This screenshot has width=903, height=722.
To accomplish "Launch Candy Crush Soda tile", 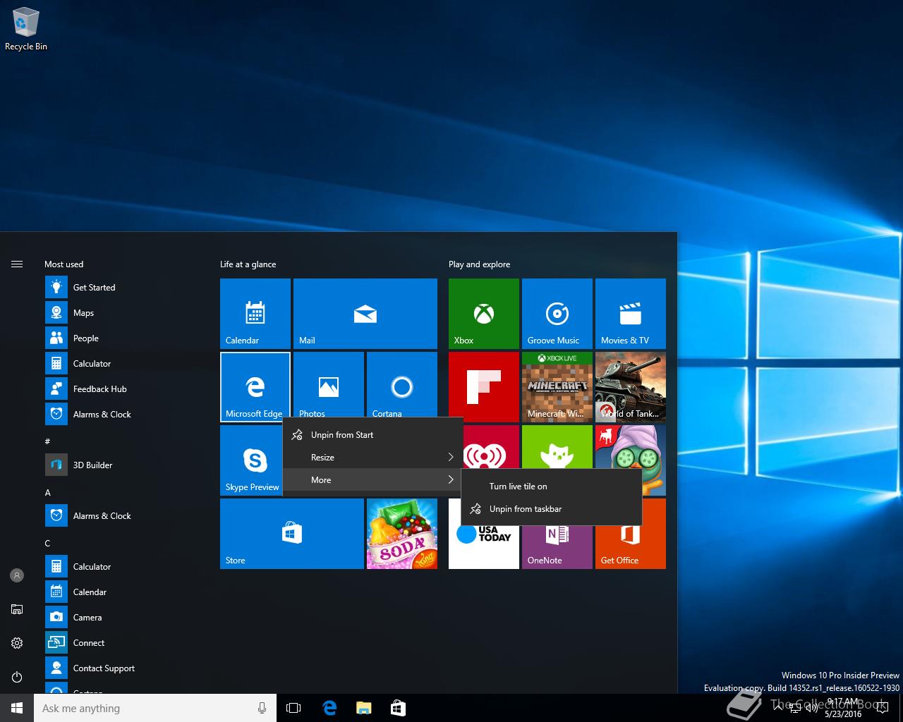I will (402, 534).
